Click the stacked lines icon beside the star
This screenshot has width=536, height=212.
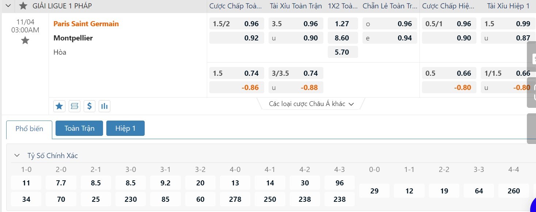74,106
